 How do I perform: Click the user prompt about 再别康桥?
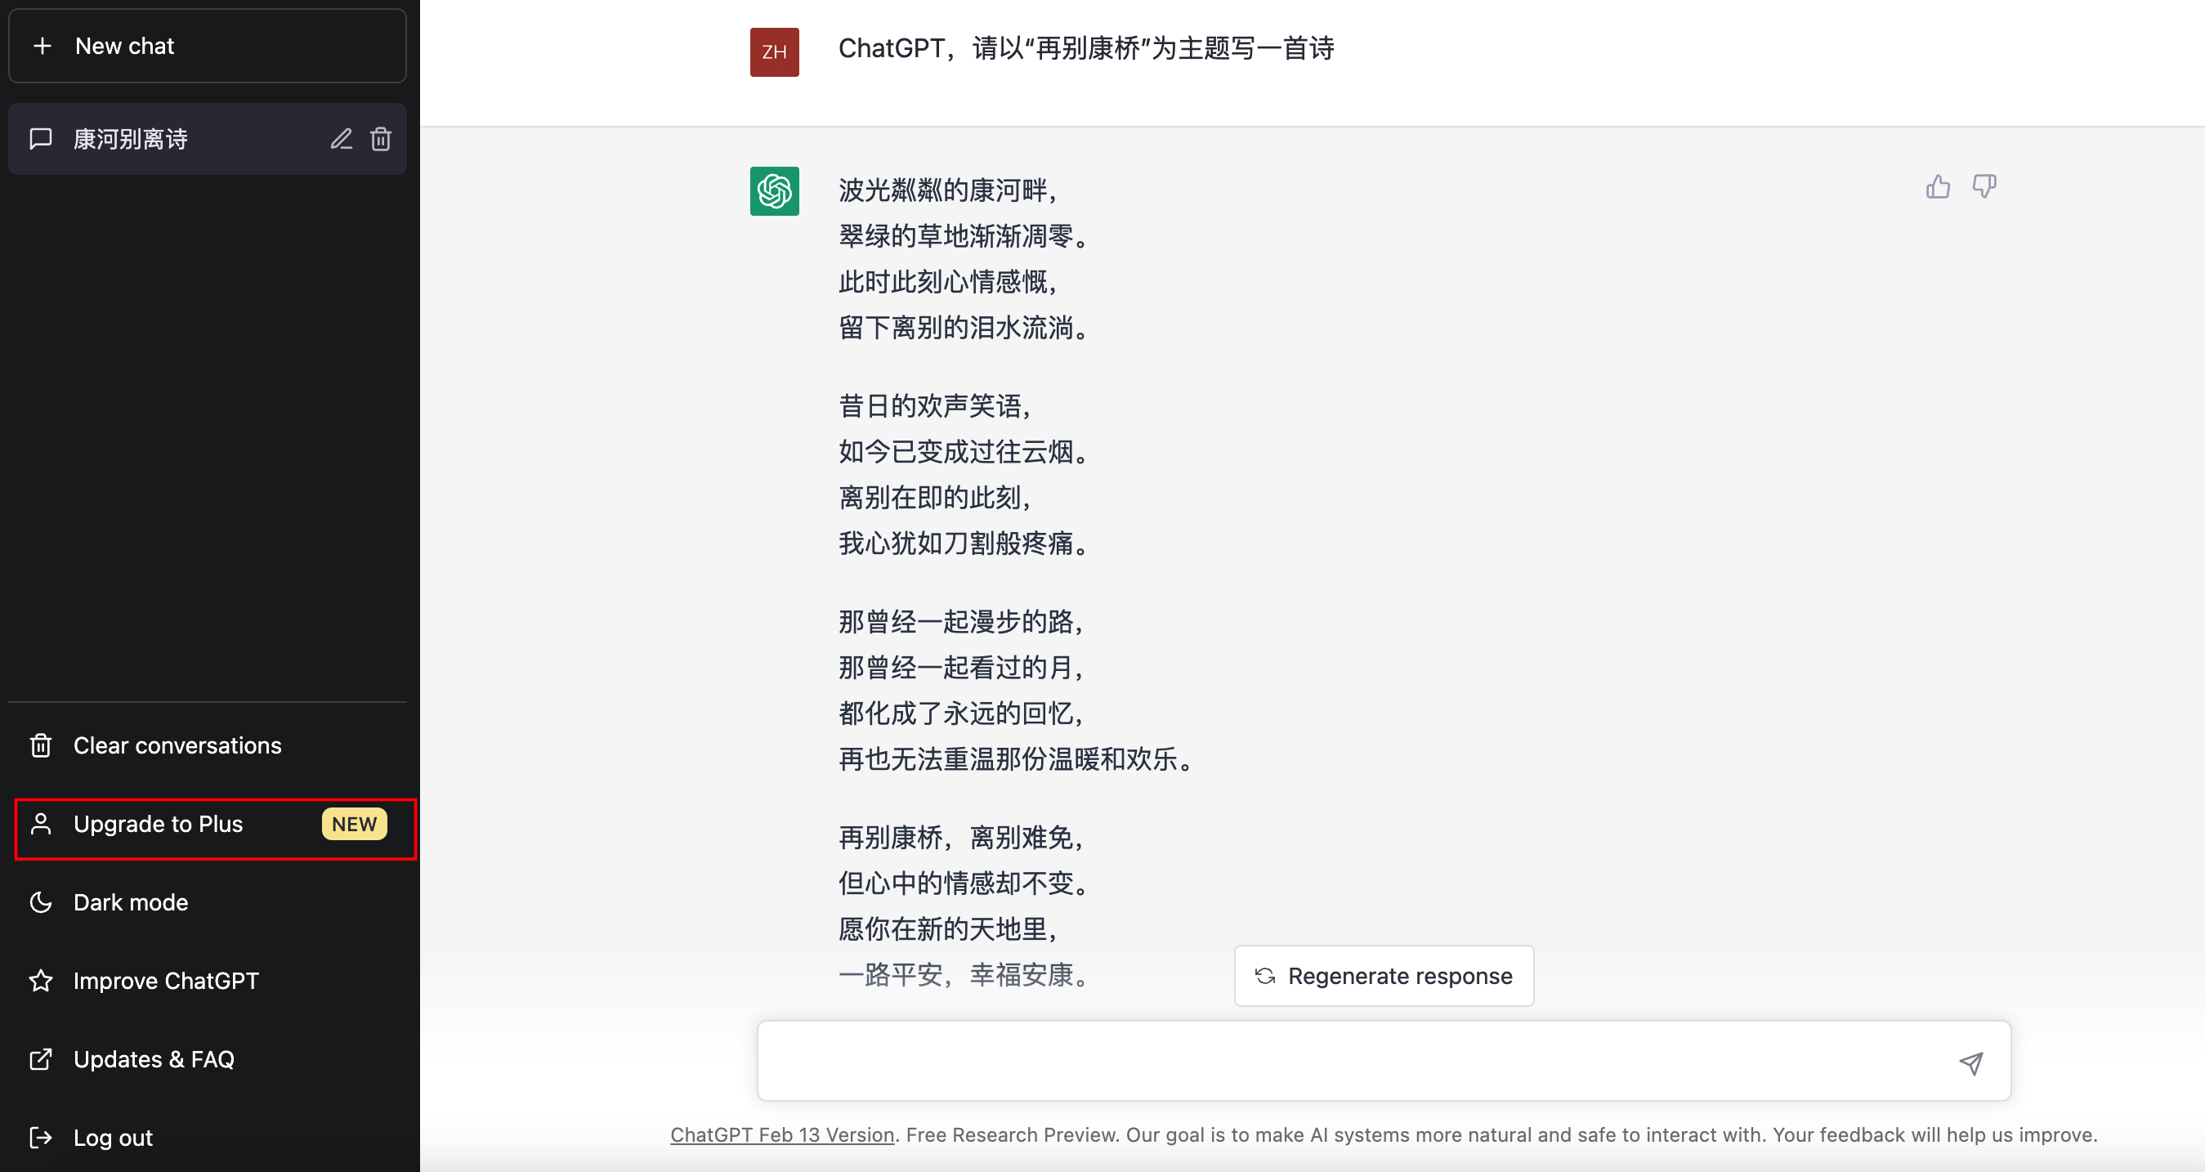[x=1085, y=48]
